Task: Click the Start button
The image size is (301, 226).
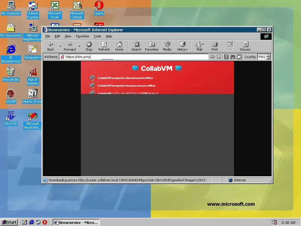Action: 9,222
